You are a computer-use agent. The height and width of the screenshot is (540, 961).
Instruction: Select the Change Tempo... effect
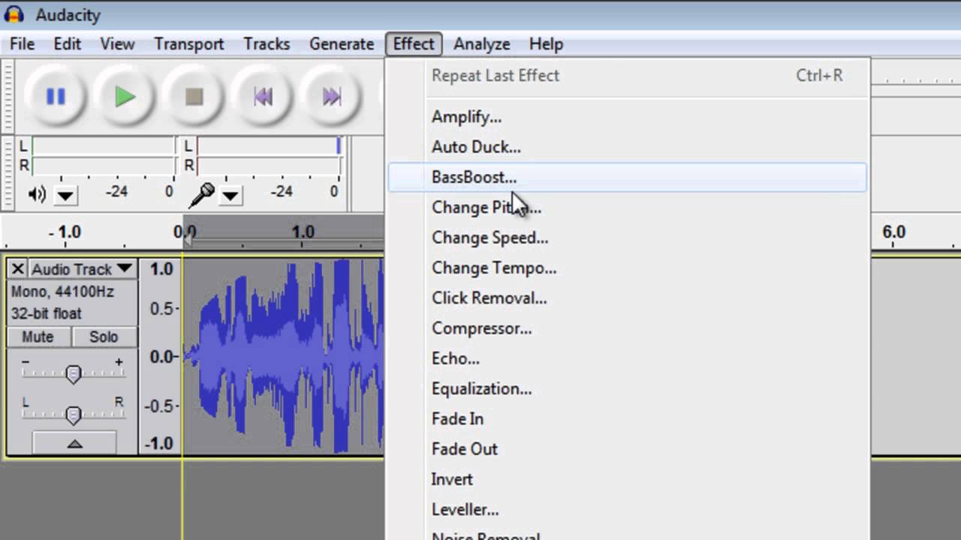coord(628,268)
